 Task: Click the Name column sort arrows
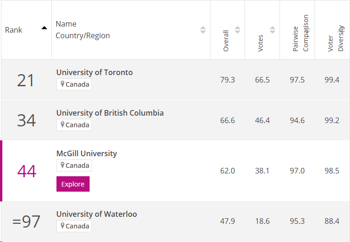point(203,30)
